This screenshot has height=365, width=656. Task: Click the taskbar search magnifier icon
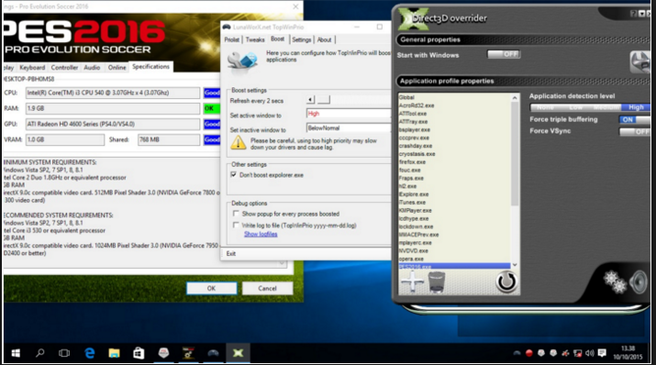39,353
